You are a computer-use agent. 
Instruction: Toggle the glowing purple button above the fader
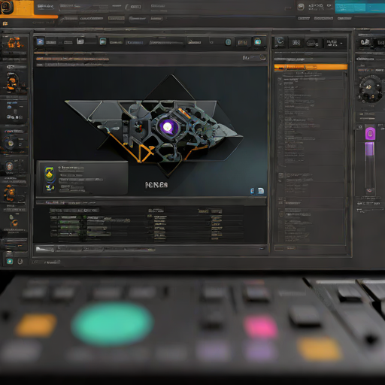point(370,134)
